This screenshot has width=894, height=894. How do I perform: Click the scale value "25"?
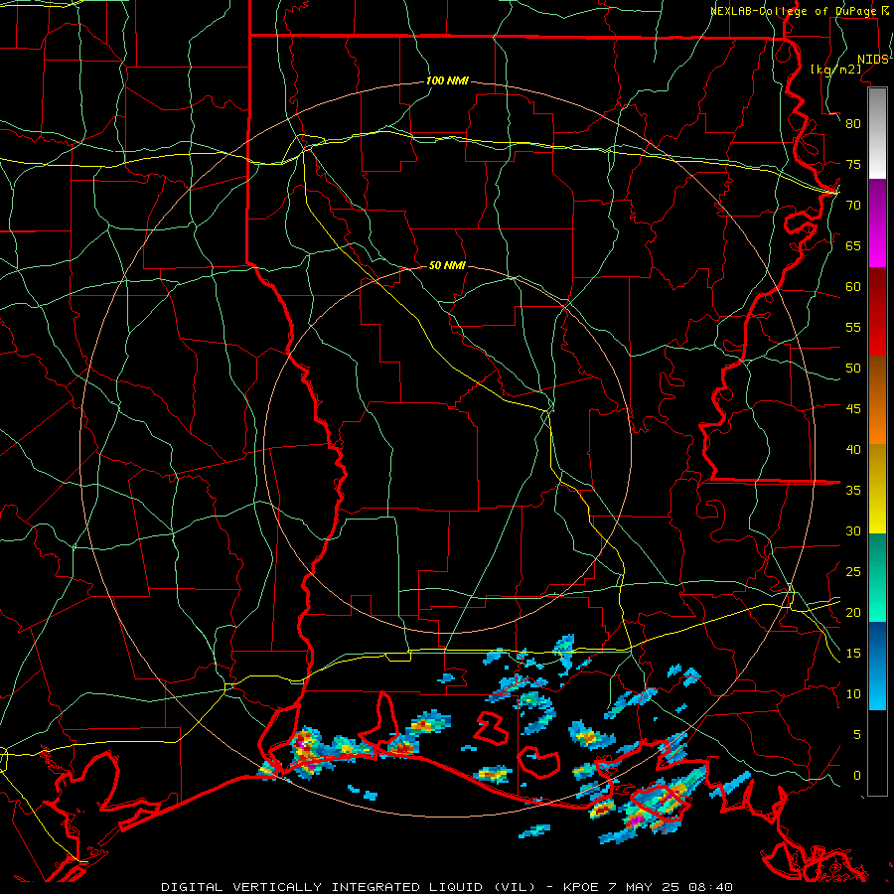853,572
